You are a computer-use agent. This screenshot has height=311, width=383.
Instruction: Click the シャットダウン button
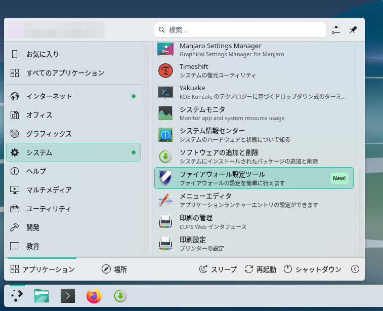[x=312, y=269]
